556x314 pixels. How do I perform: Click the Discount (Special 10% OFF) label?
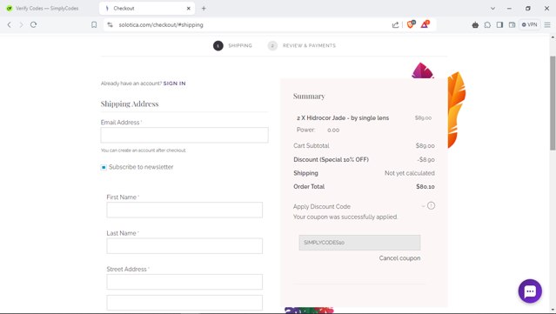331,160
